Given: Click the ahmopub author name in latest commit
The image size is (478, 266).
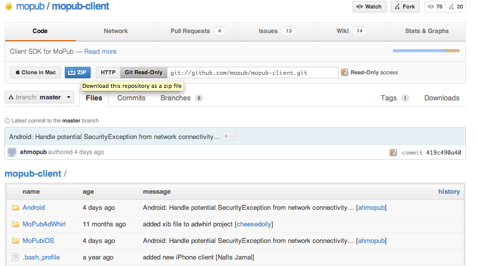Looking at the screenshot, I should (33, 152).
